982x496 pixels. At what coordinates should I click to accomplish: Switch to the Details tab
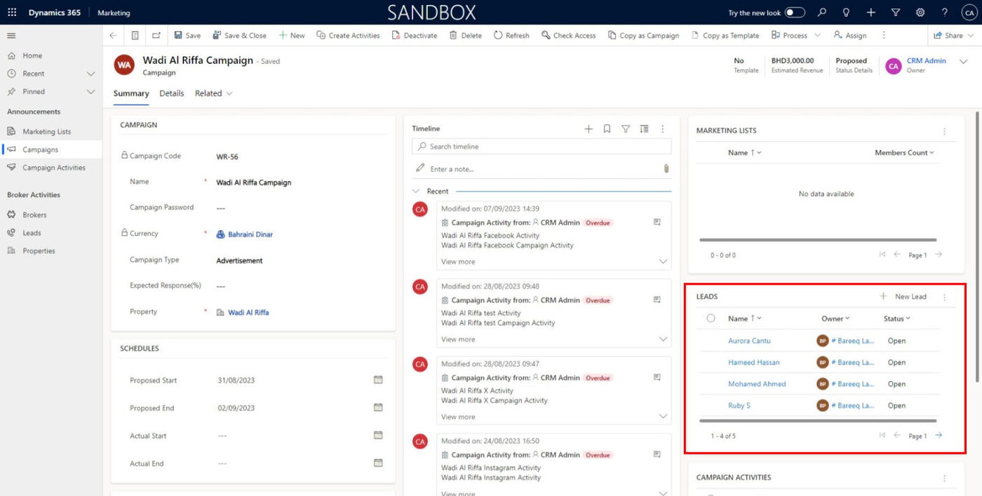(171, 93)
